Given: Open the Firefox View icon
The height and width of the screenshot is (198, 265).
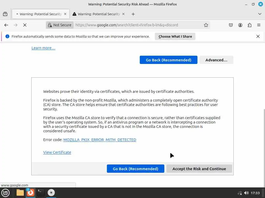Looking at the screenshot, I should (x=5, y=14).
